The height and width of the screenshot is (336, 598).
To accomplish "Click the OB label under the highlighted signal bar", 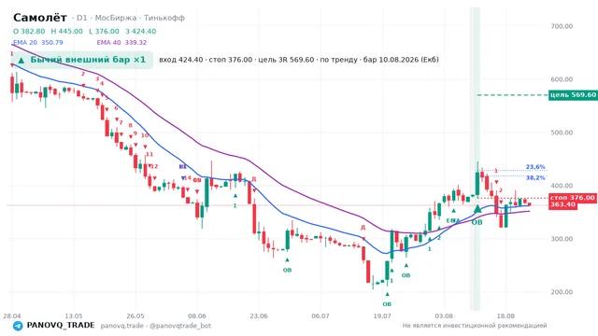I will pyautogui.click(x=477, y=222).
